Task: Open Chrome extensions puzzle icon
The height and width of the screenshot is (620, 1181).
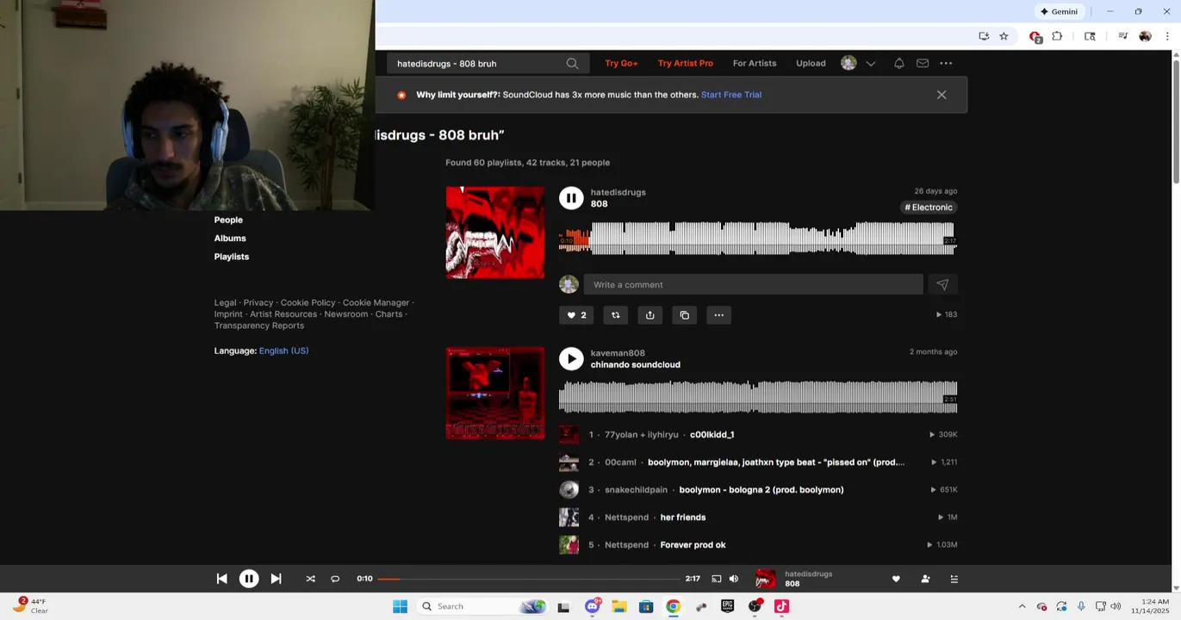Action: pos(1057,36)
